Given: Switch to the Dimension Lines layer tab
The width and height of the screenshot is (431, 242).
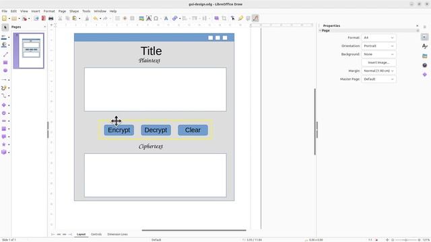Looking at the screenshot, I should pyautogui.click(x=117, y=235).
